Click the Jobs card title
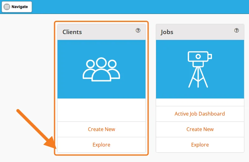Viewport: 249px width, 162px height. point(167,32)
